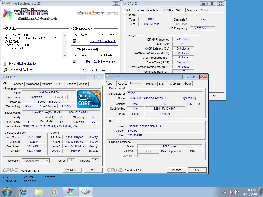
Task: Click the Submit Scores link
Action: point(94,70)
